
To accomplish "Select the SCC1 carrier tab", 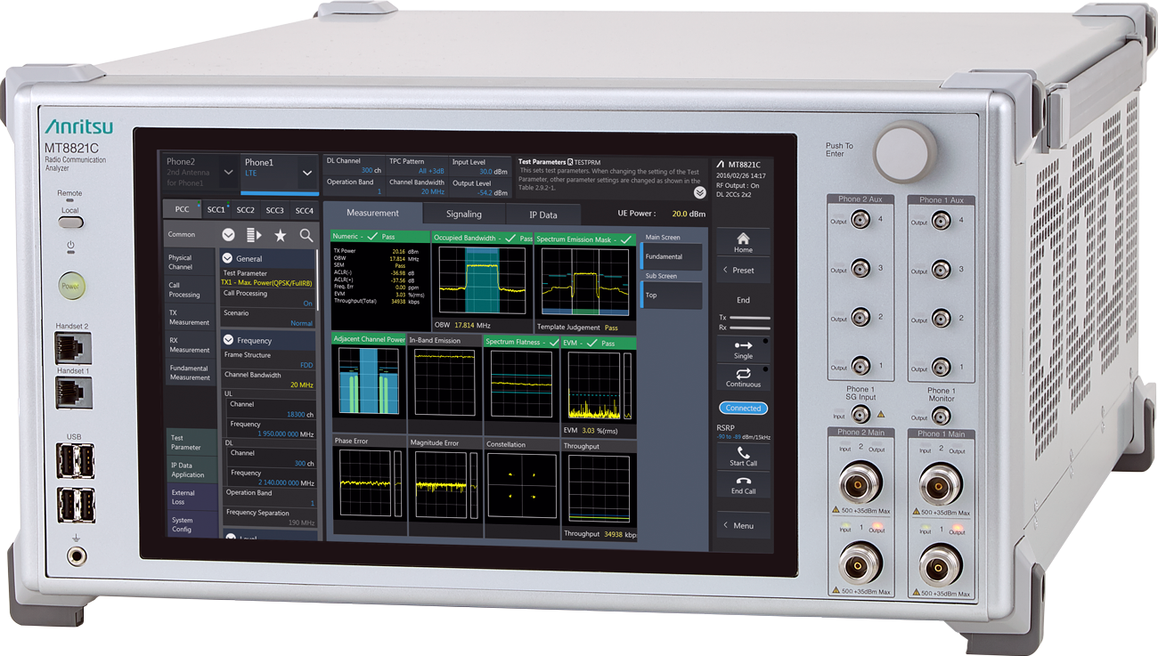I will tap(216, 209).
